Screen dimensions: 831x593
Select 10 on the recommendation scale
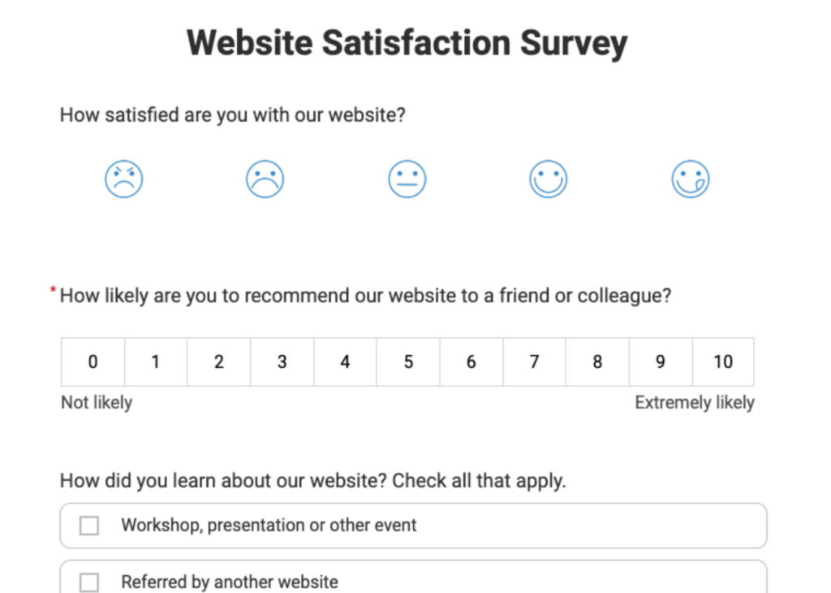pos(723,361)
